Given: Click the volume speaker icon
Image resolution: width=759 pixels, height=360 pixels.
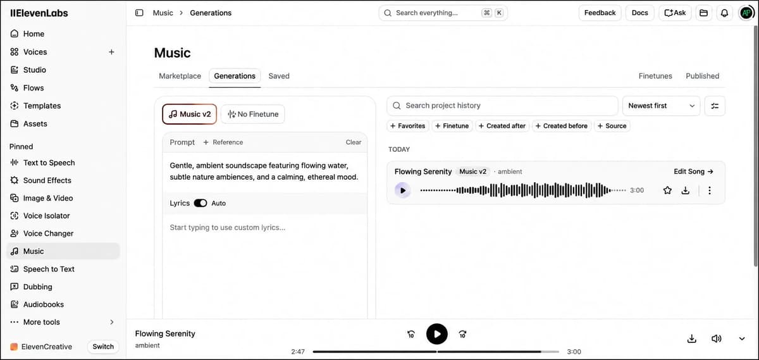Looking at the screenshot, I should [717, 338].
